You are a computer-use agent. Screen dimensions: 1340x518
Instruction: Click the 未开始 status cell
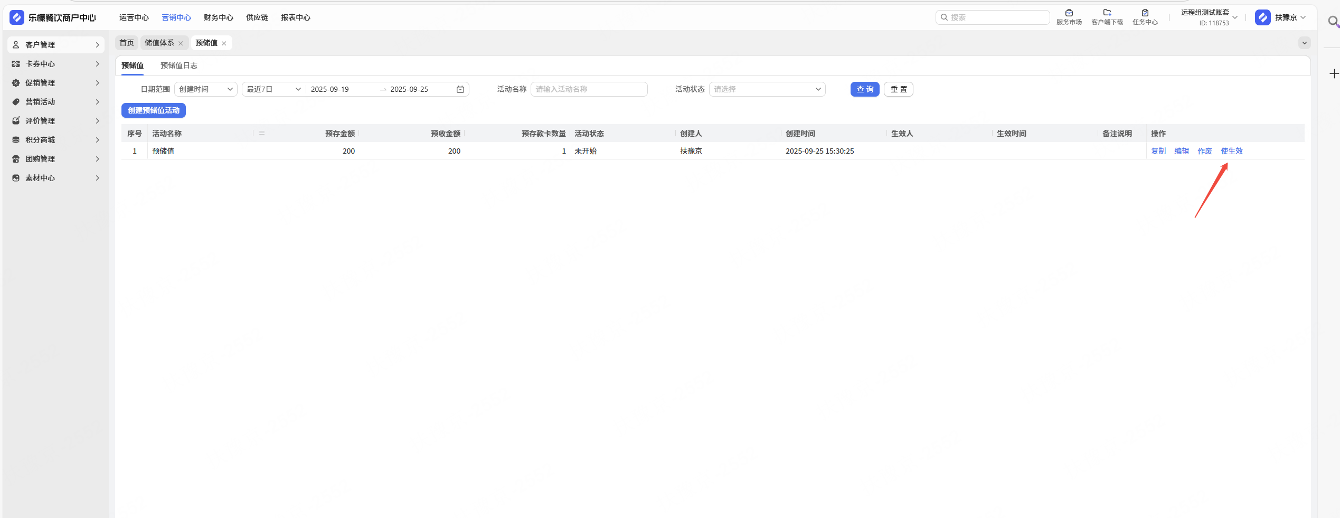(x=586, y=151)
